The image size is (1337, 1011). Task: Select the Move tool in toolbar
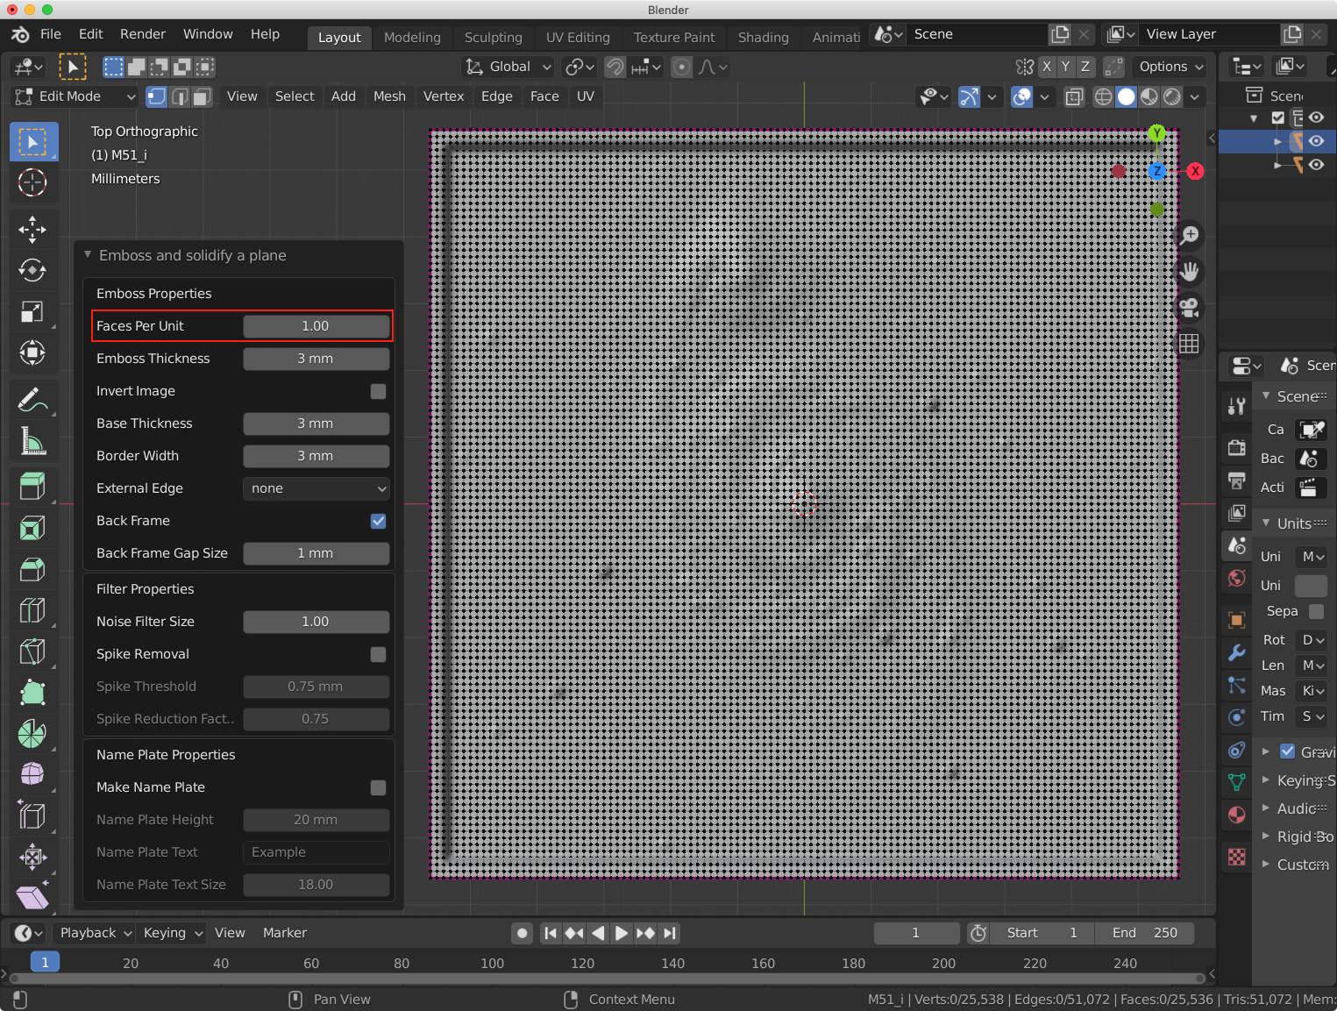(x=32, y=230)
